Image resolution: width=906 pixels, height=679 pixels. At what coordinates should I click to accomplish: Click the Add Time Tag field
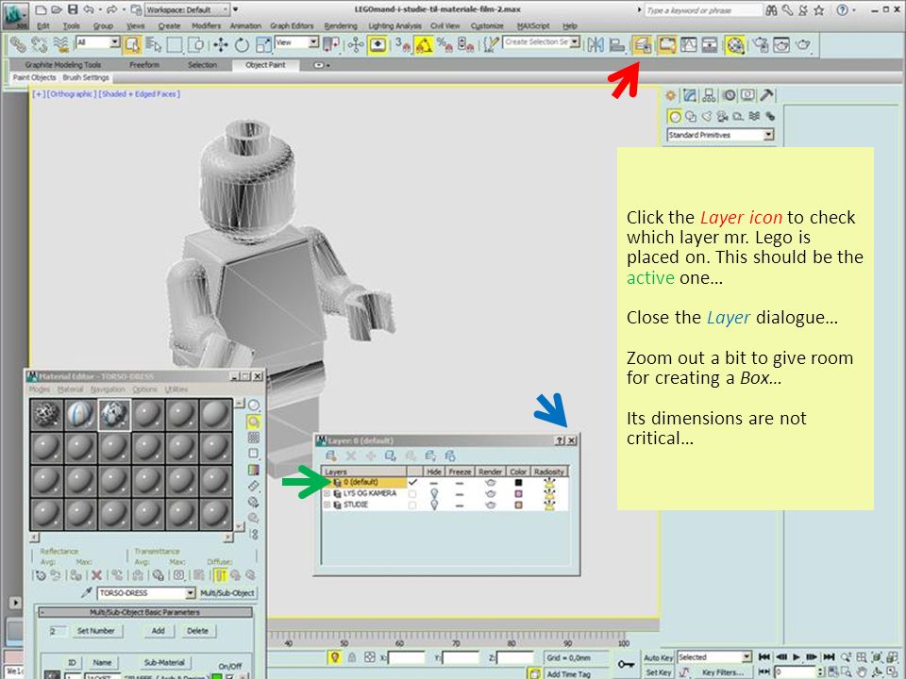(x=569, y=673)
